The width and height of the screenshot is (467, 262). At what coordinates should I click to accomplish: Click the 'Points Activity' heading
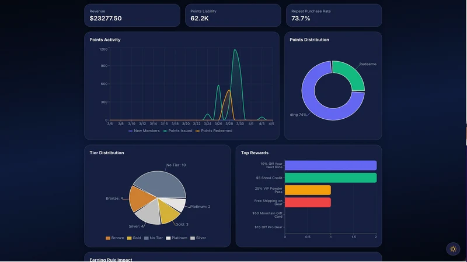[x=105, y=40]
